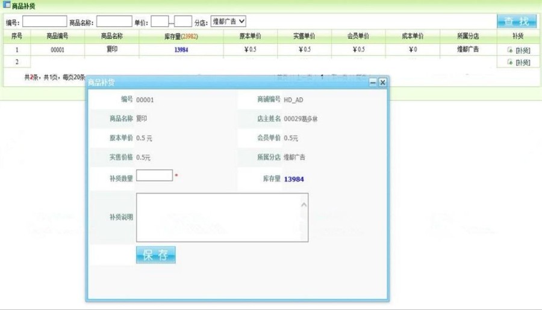
Task: Click the 查找 search button
Action: coord(517,22)
